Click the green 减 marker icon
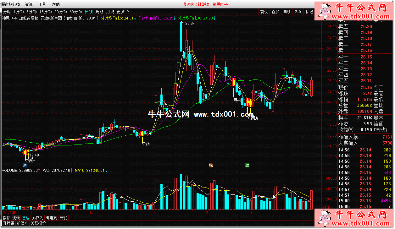The width and height of the screenshot is (395, 229). [247, 165]
